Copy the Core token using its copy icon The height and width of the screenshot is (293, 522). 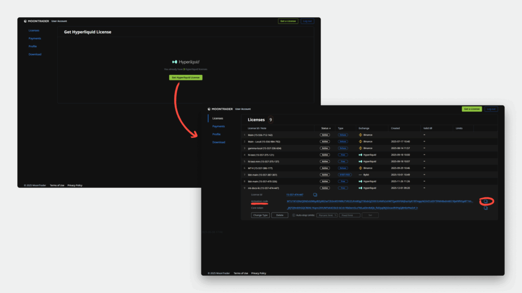(x=486, y=208)
